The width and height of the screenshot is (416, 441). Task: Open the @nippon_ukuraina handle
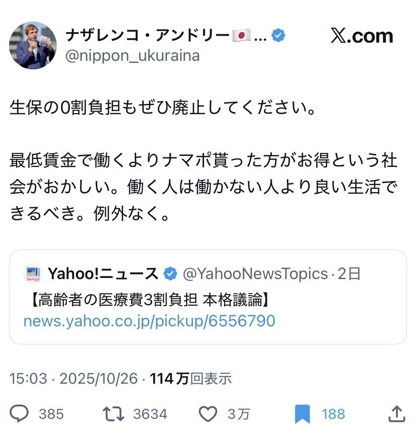tap(133, 56)
